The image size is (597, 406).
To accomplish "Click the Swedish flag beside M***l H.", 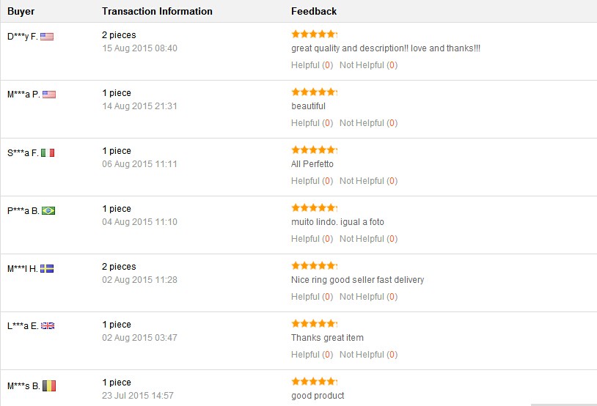I will point(47,268).
